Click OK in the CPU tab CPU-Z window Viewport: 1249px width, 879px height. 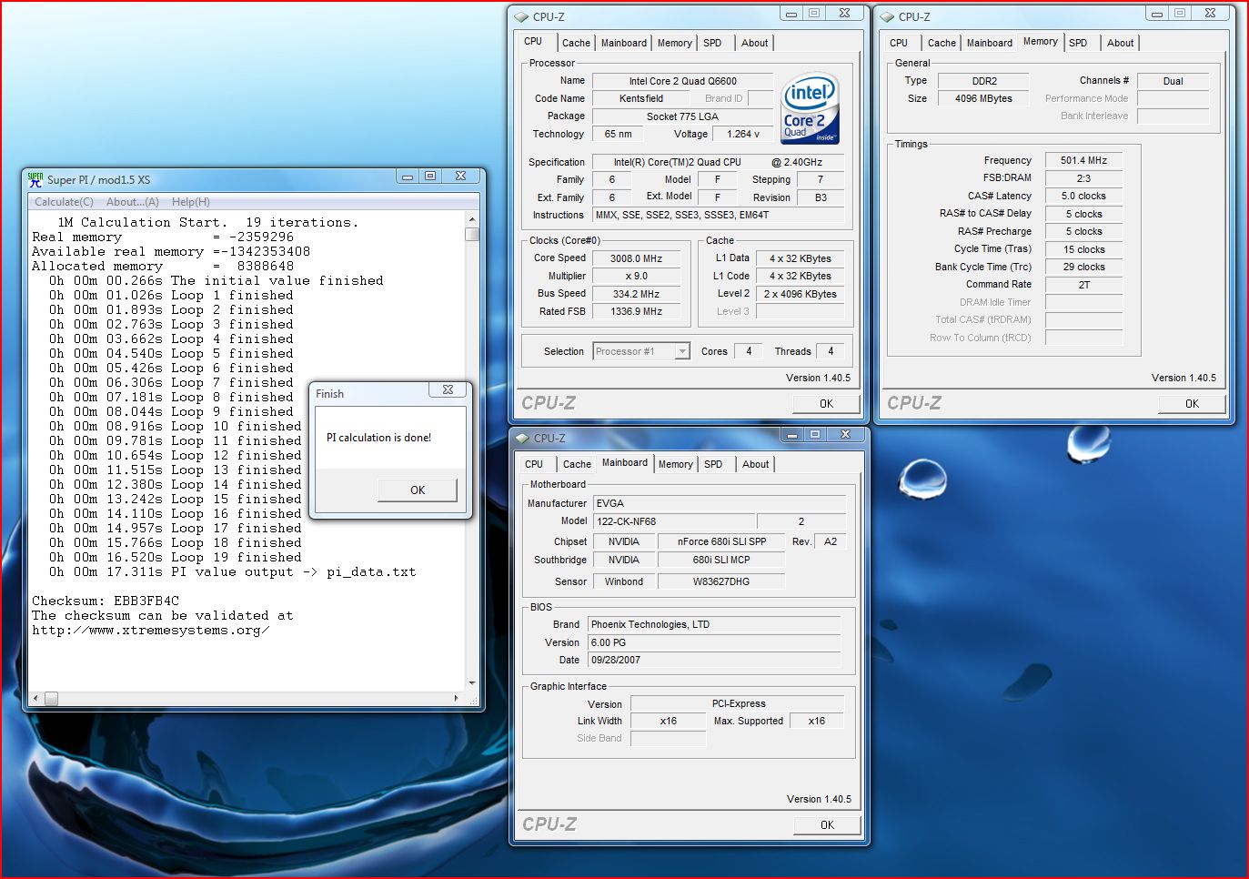tap(826, 404)
